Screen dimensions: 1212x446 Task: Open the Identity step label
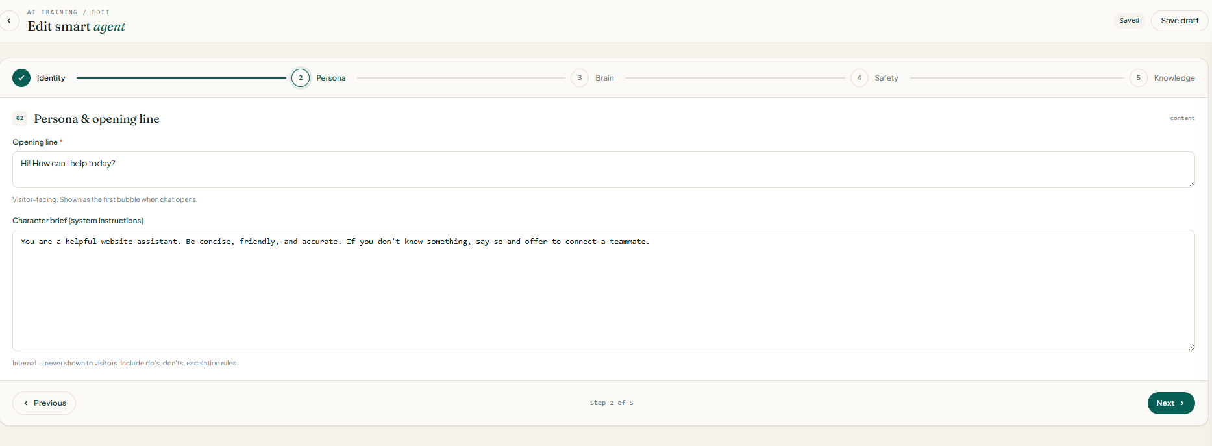click(51, 78)
